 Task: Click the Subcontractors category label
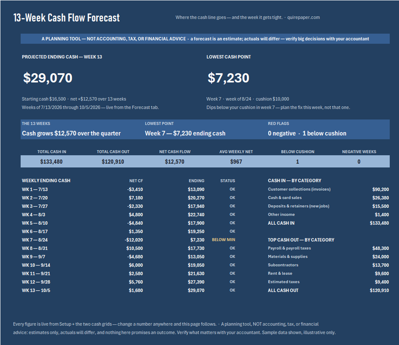click(x=283, y=265)
